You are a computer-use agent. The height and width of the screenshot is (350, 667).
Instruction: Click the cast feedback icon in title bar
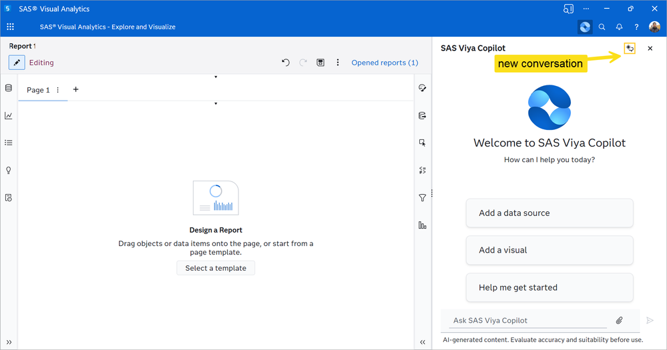568,9
